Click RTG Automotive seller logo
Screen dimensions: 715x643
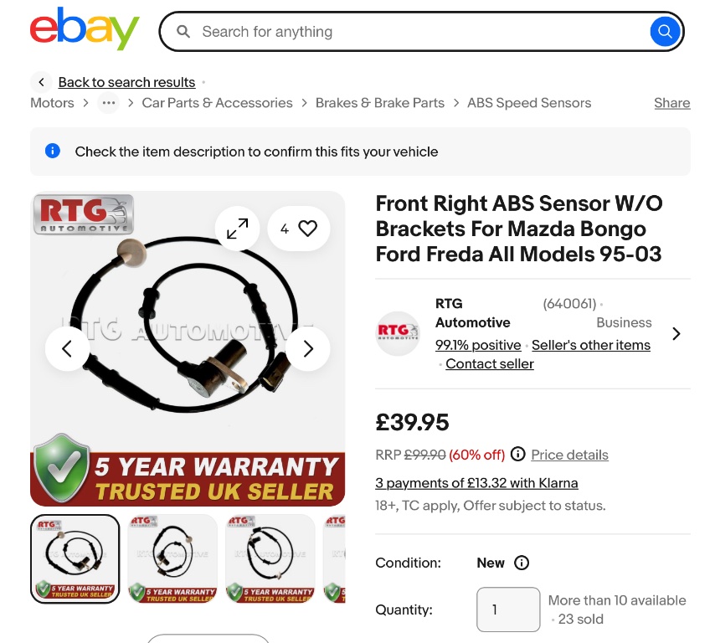(398, 333)
